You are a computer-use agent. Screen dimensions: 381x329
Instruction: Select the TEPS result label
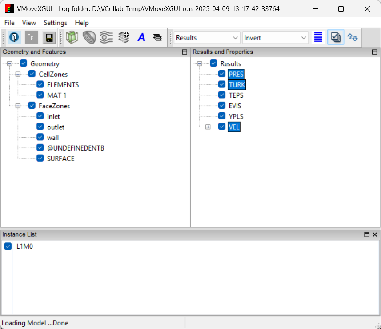236,95
